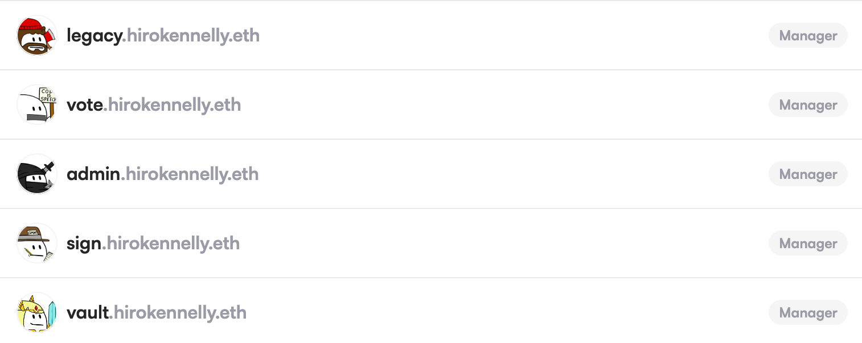Click the black ninja avatar
This screenshot has height=343, width=862.
[x=37, y=174]
